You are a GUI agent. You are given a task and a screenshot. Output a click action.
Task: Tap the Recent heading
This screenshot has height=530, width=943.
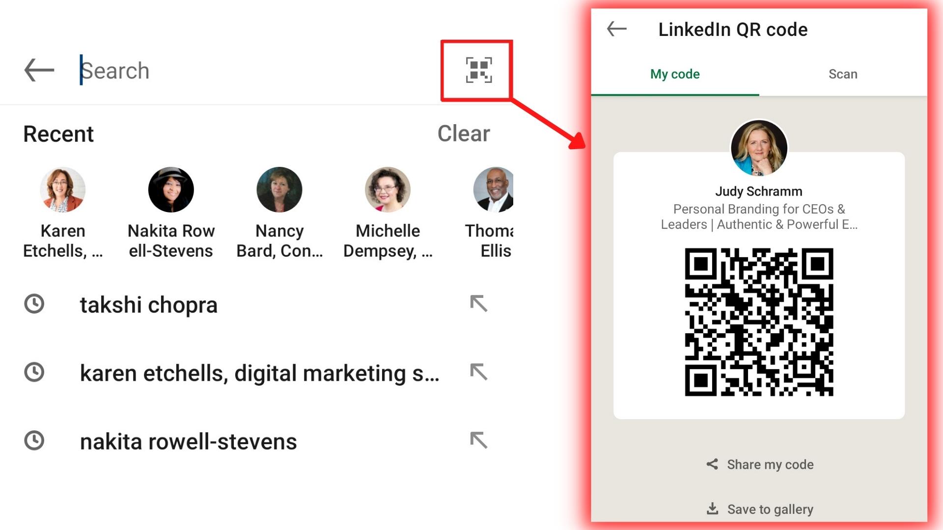[x=58, y=134]
